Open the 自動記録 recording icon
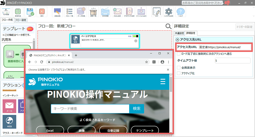 (x=57, y=12)
